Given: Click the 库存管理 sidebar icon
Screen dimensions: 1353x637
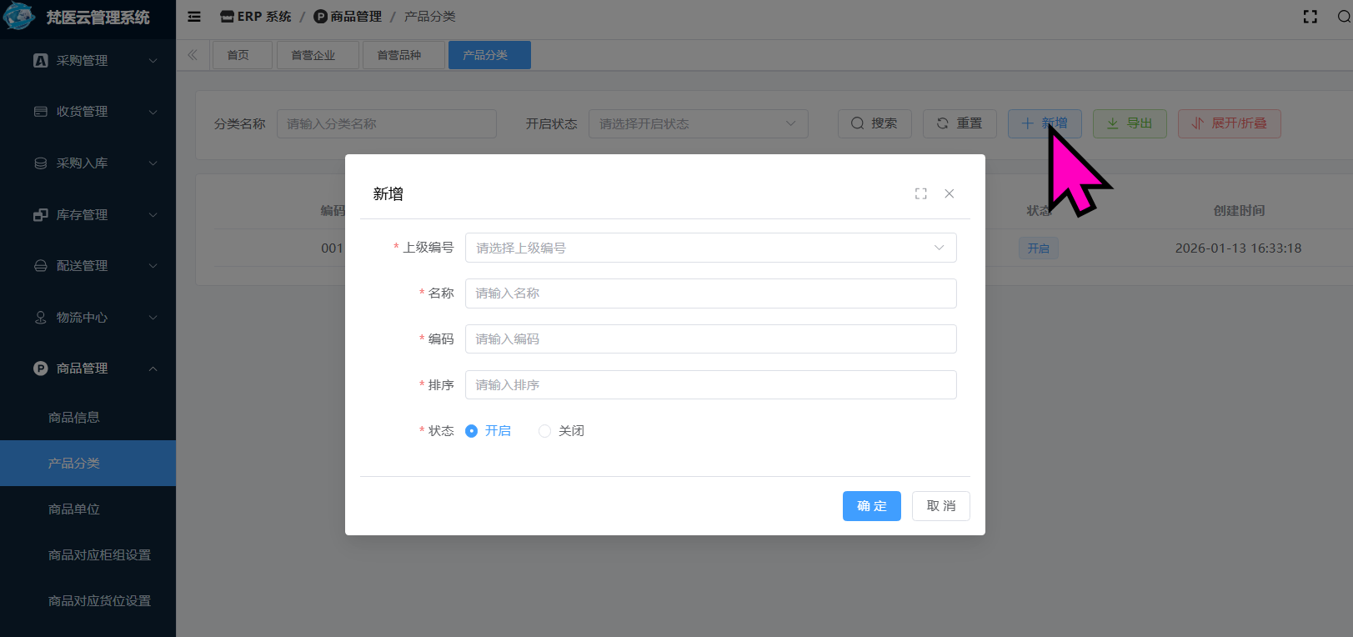Looking at the screenshot, I should (40, 215).
